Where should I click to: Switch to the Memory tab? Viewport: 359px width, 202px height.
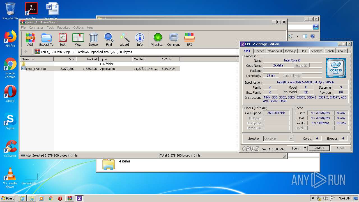290,51
